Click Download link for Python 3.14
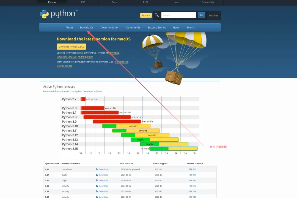The width and height of the screenshot is (297, 198). (103, 175)
